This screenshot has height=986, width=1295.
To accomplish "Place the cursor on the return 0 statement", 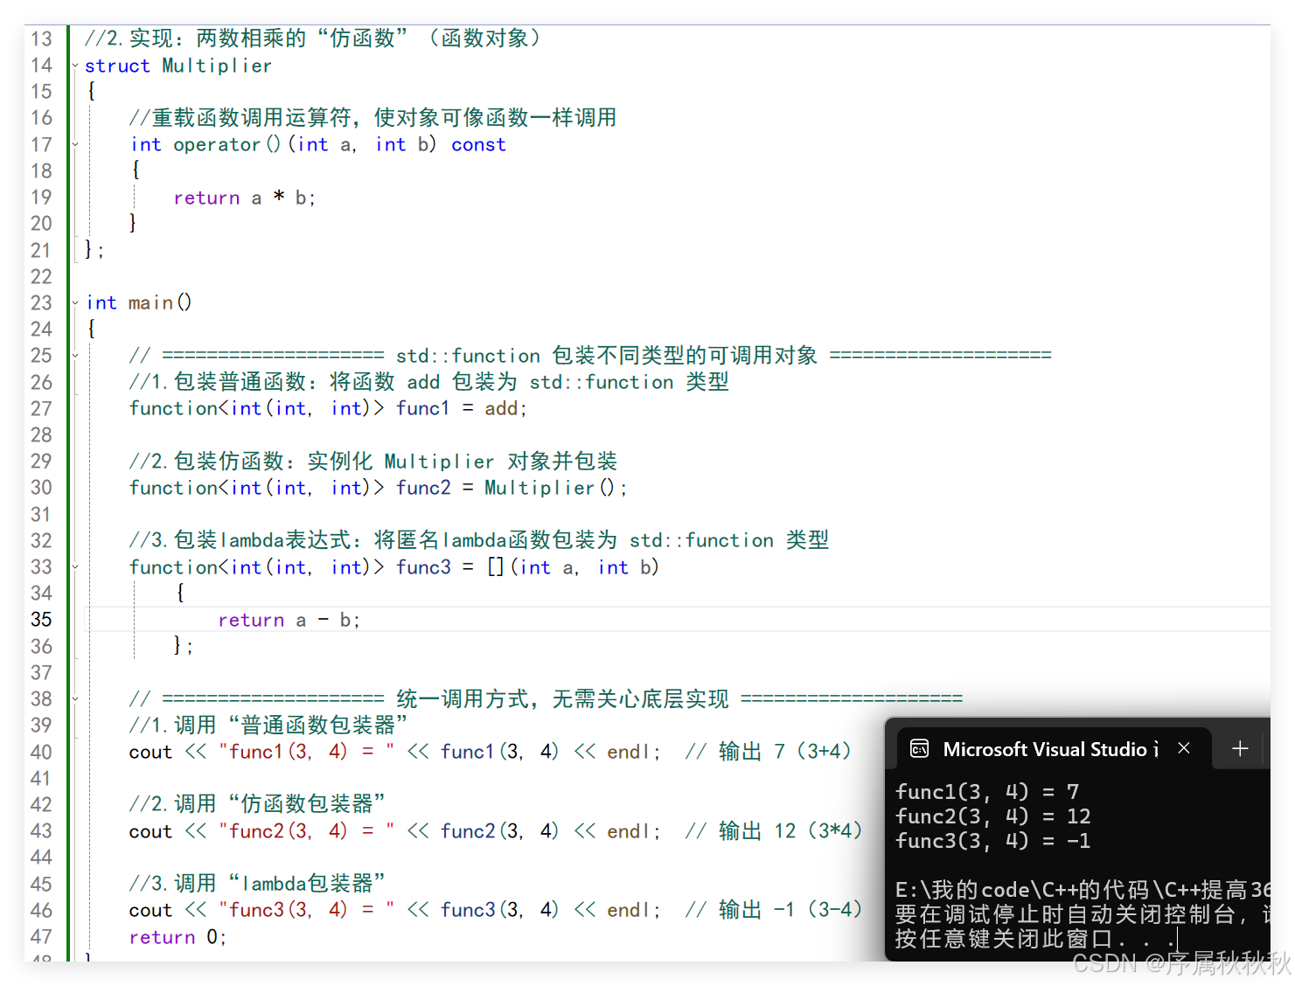I will [x=175, y=936].
